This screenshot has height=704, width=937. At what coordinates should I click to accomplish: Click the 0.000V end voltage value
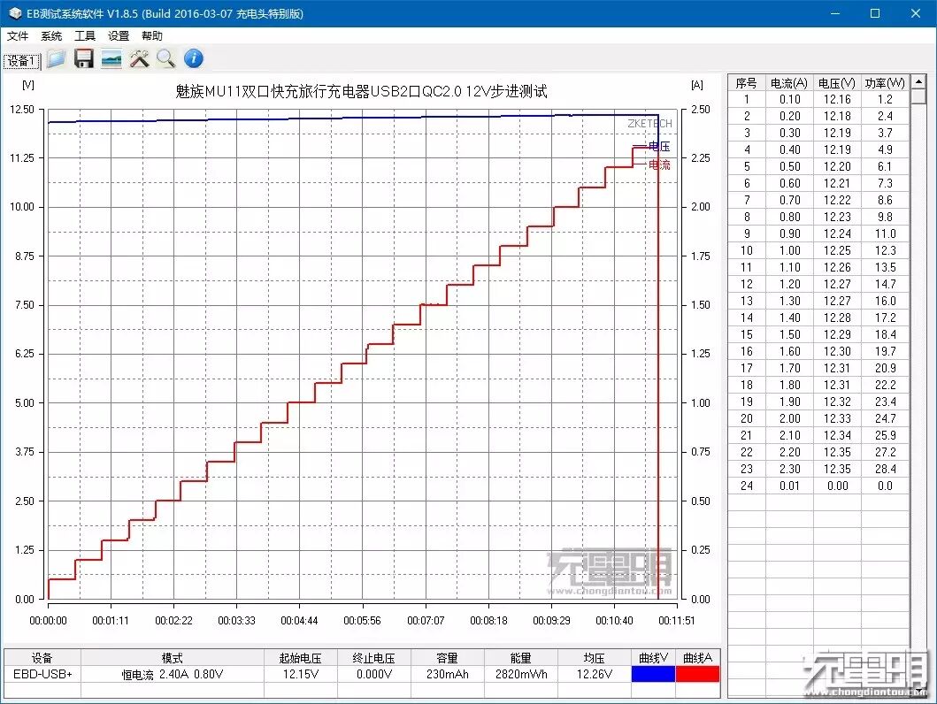pyautogui.click(x=374, y=674)
